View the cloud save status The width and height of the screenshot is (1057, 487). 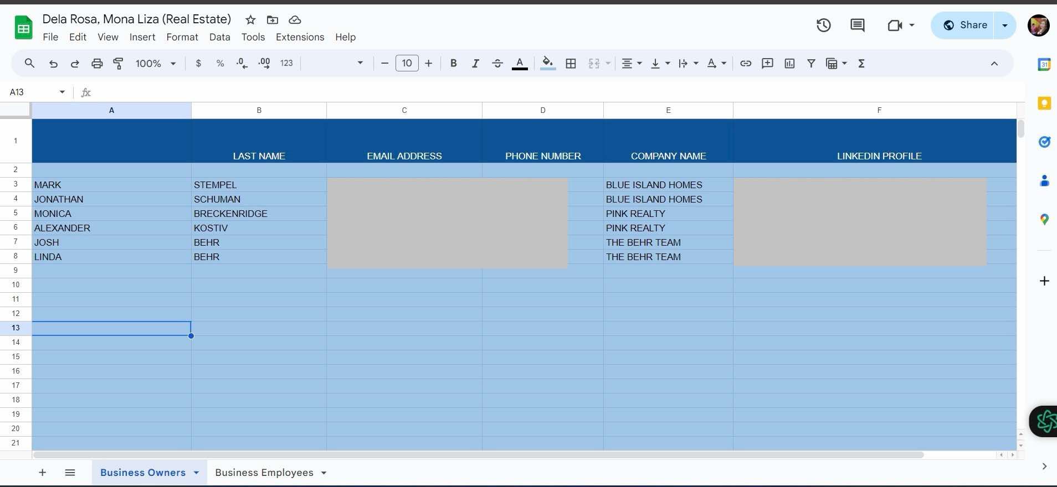point(295,20)
